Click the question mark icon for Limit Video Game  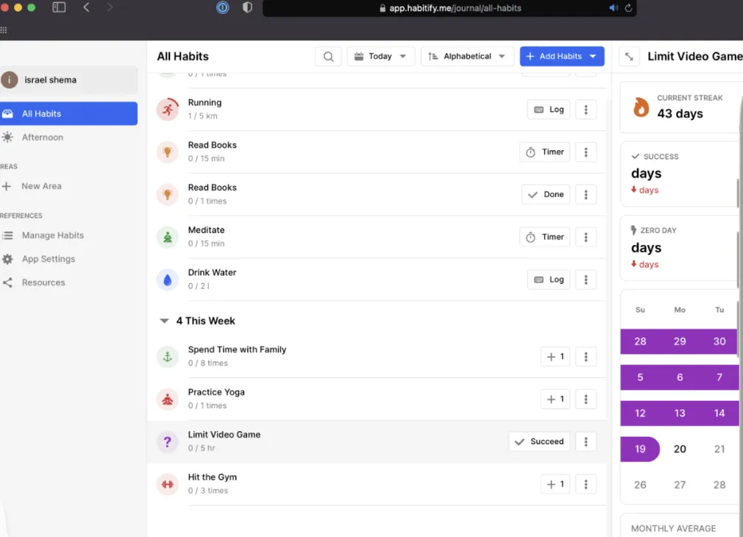click(168, 441)
